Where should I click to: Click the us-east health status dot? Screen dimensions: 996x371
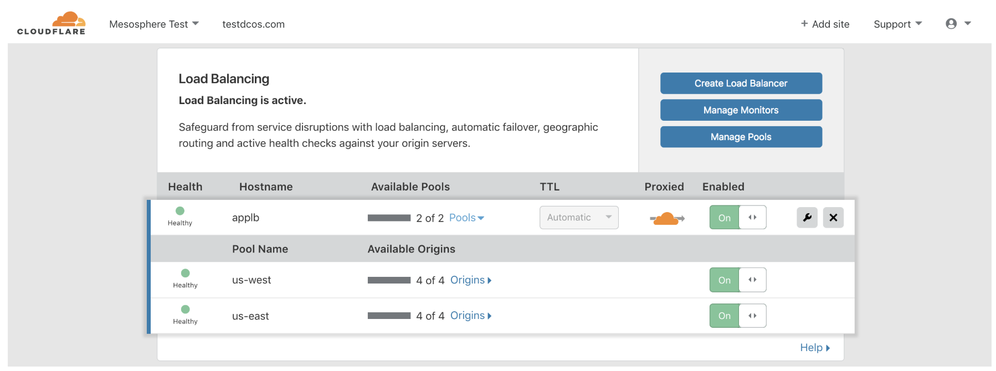(x=186, y=309)
